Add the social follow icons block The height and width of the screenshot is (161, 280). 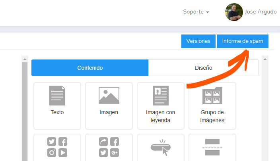point(57,148)
